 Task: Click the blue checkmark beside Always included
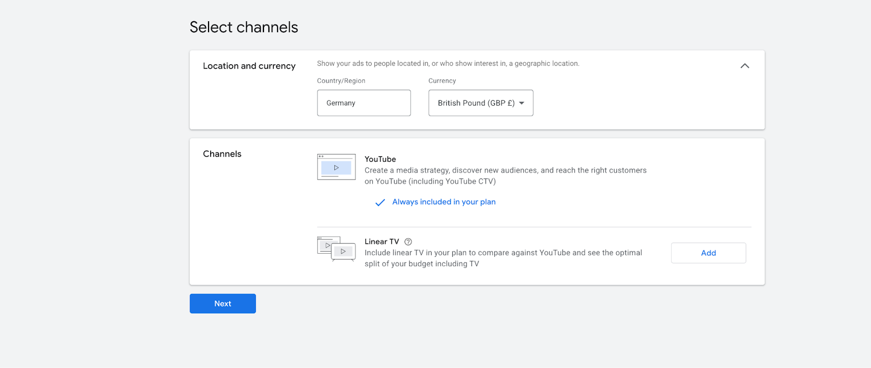click(380, 202)
